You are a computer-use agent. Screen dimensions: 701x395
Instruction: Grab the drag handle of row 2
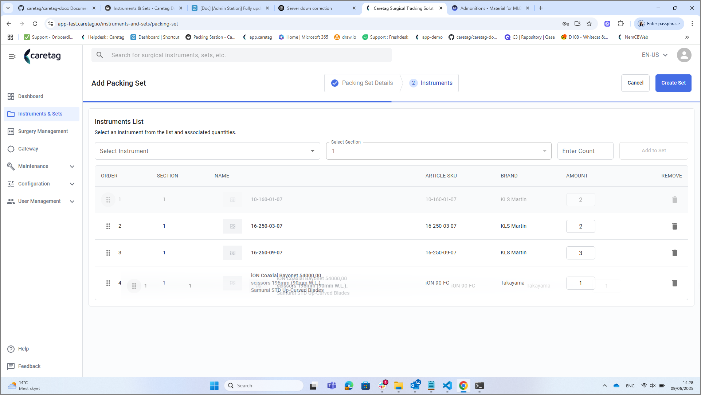point(108,226)
